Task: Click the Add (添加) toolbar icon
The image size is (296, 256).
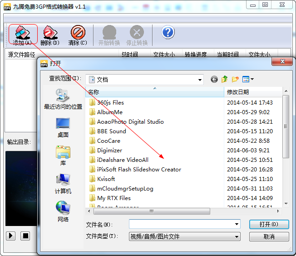Action: (x=22, y=35)
